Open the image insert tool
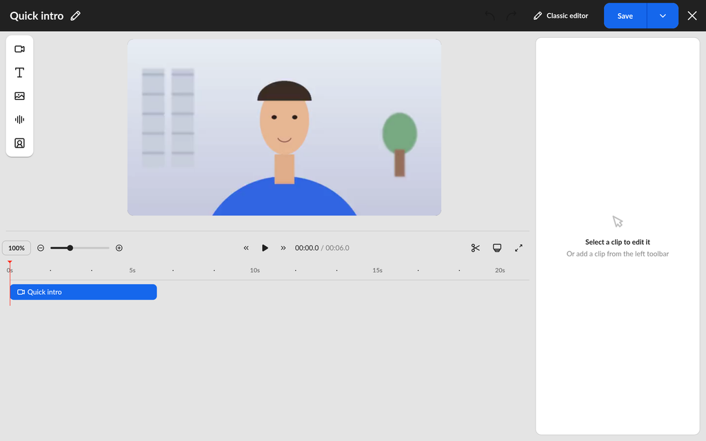706x441 pixels. tap(19, 96)
